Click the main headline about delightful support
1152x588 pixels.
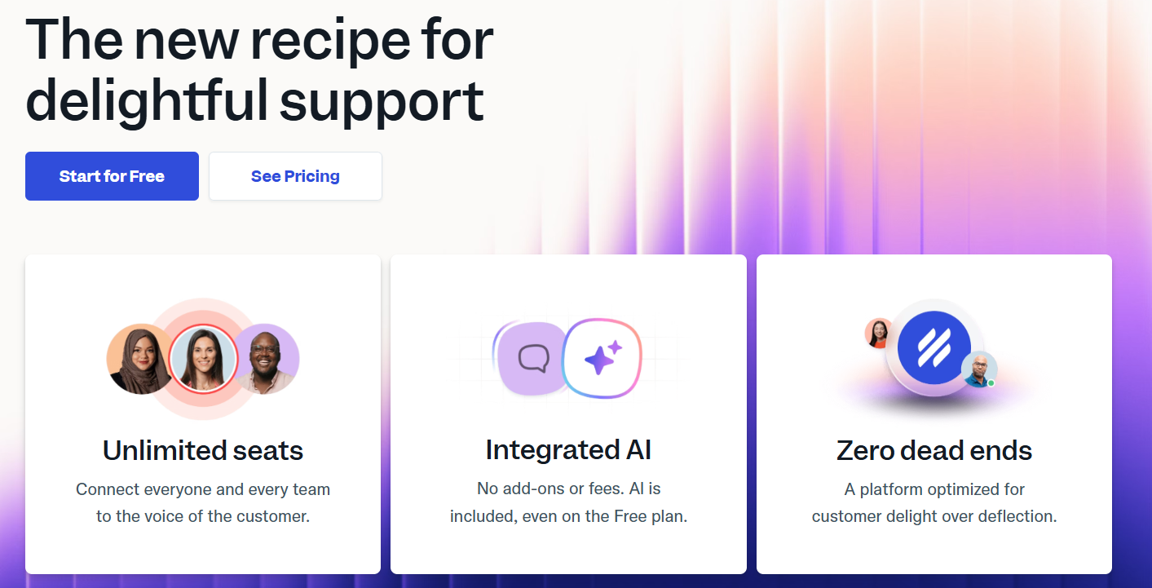coord(259,69)
